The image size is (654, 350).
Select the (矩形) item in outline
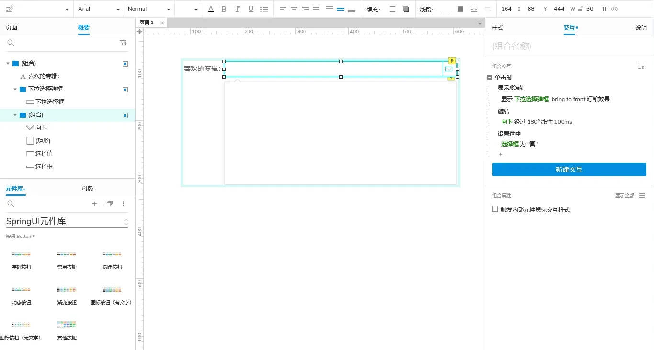click(43, 141)
